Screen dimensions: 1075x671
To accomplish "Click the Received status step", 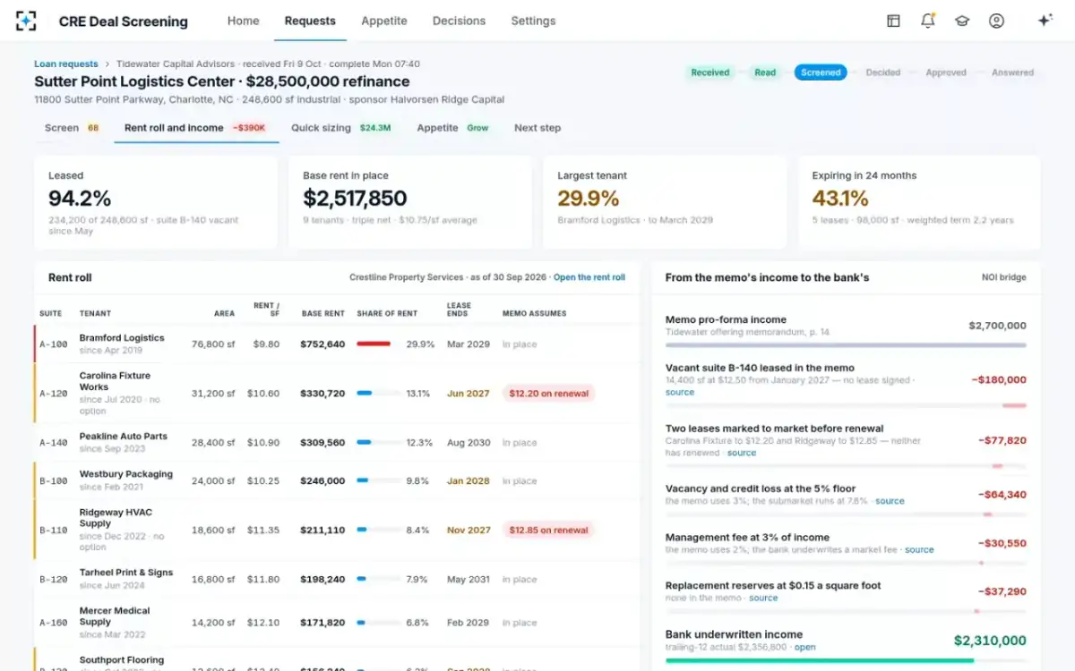I will tap(710, 72).
